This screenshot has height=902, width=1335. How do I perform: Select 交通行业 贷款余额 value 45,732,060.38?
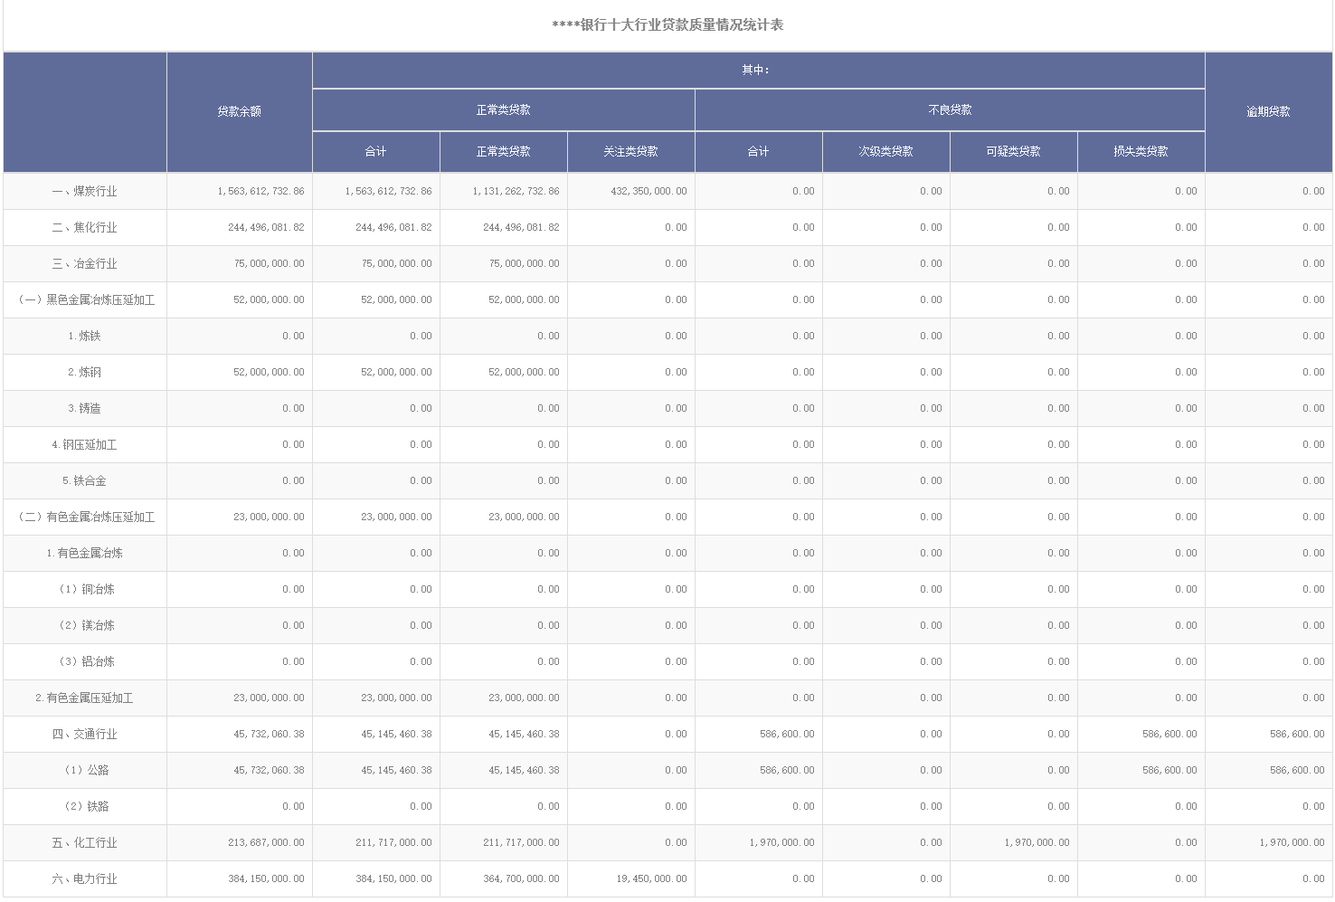(x=269, y=734)
